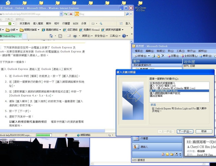The width and height of the screenshot is (216, 166).
Task: Click the 排列: 日期 sort header in Outlook
Action: [x=189, y=66]
